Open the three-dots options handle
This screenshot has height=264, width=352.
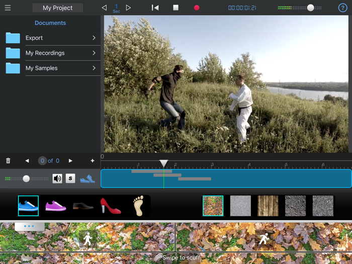click(29, 226)
